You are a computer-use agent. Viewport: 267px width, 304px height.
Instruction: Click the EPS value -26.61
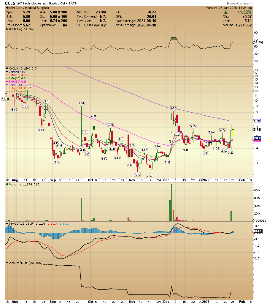[151, 16]
